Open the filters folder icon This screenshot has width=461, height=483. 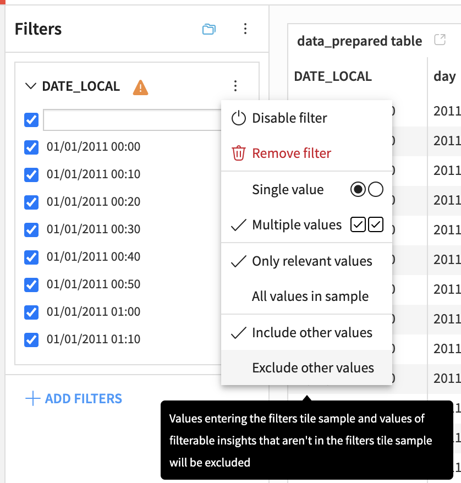pyautogui.click(x=209, y=29)
